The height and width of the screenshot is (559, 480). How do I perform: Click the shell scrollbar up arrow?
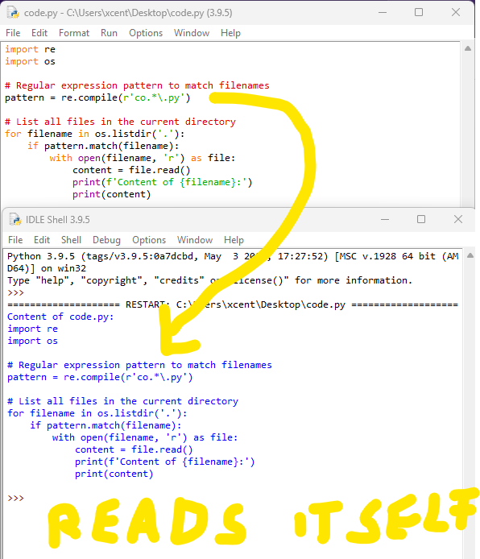[470, 255]
